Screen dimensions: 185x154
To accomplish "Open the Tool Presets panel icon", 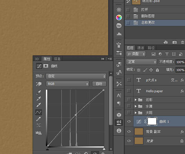I will [x=119, y=84].
